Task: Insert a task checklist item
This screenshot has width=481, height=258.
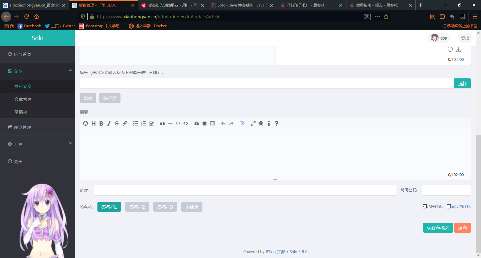Action: click(151, 123)
